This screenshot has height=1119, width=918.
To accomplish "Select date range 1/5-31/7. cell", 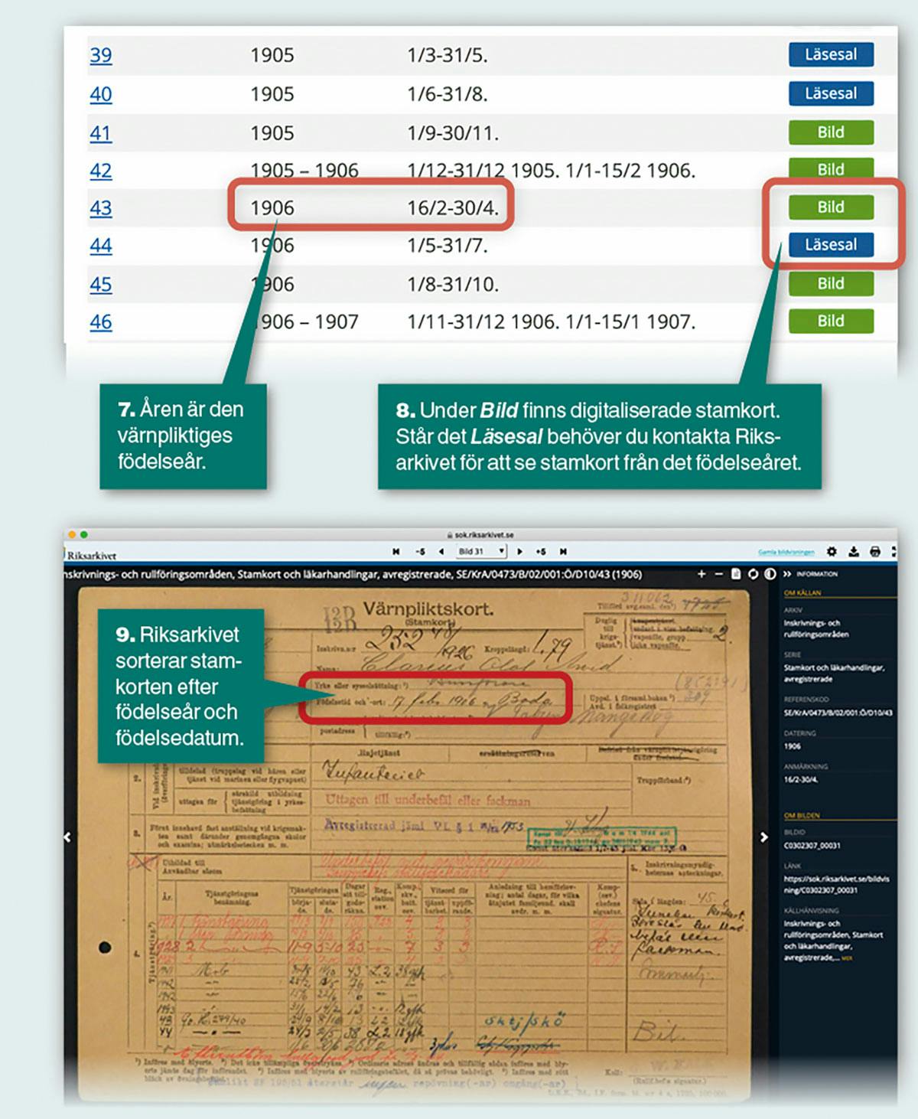I will coord(448,246).
